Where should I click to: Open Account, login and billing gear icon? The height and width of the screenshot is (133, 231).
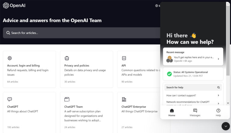pyautogui.click(x=10, y=58)
